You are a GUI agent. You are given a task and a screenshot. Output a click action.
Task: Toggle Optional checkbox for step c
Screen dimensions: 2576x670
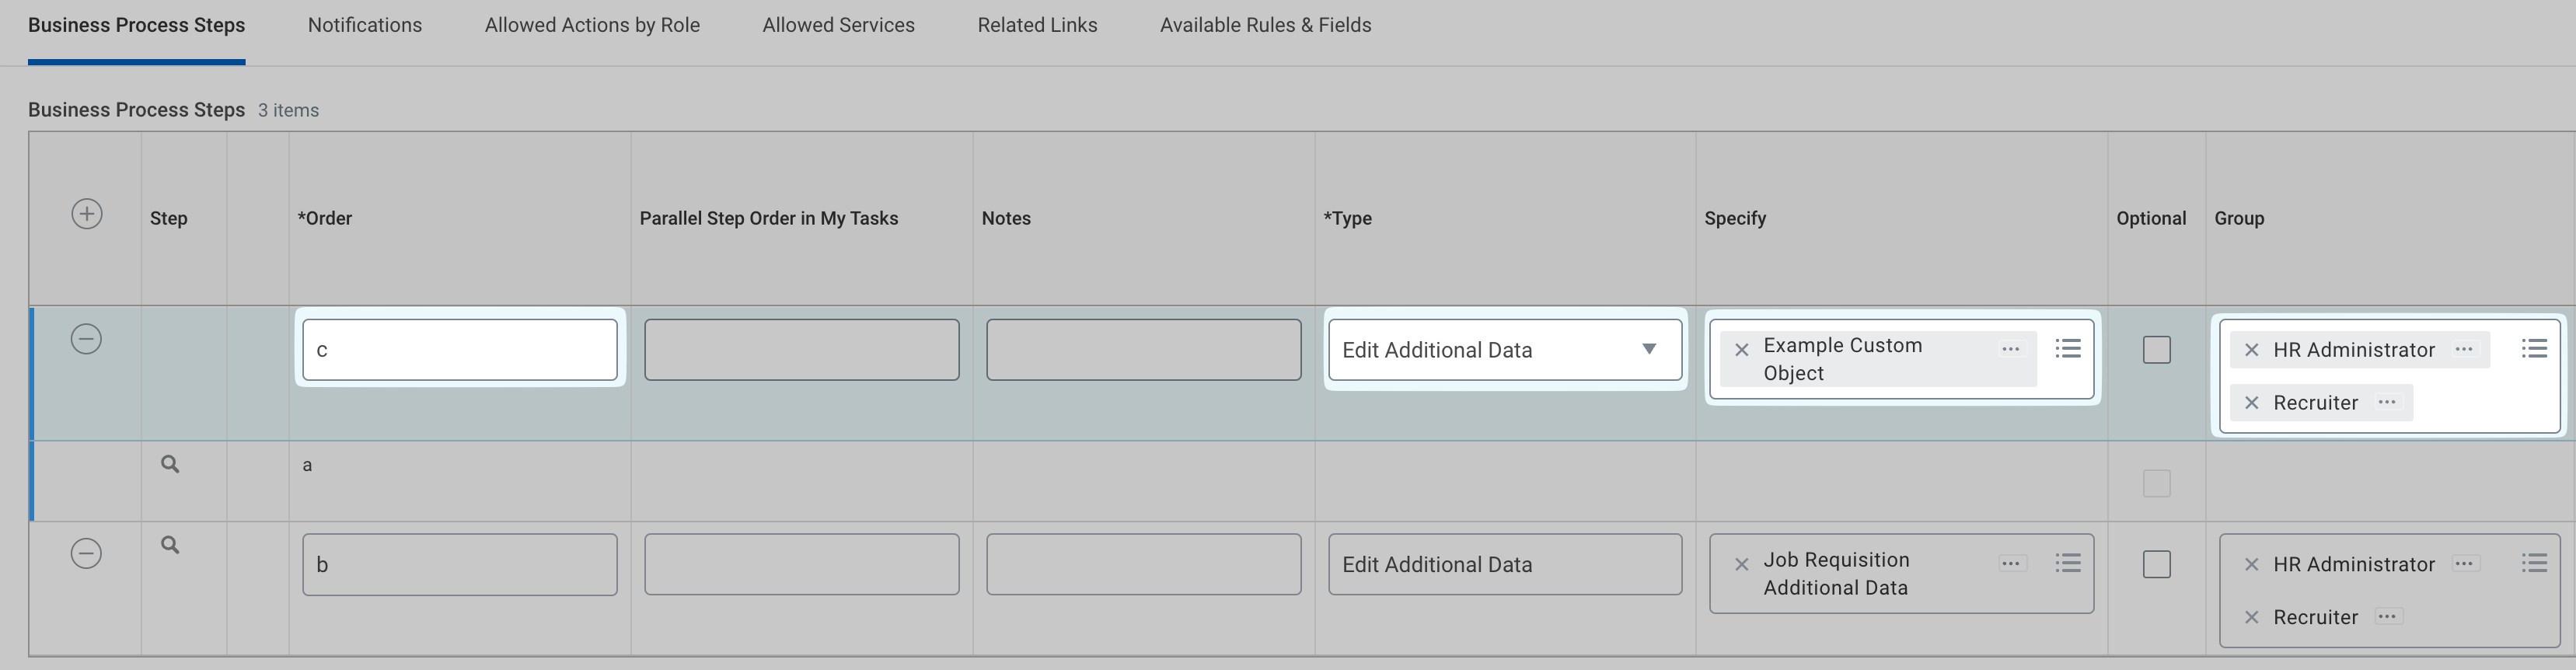tap(2156, 350)
